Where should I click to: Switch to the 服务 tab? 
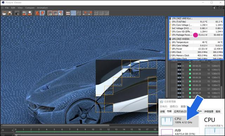218,111
